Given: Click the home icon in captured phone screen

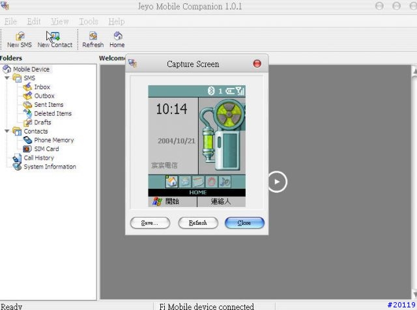Looking at the screenshot, I should 171,182.
